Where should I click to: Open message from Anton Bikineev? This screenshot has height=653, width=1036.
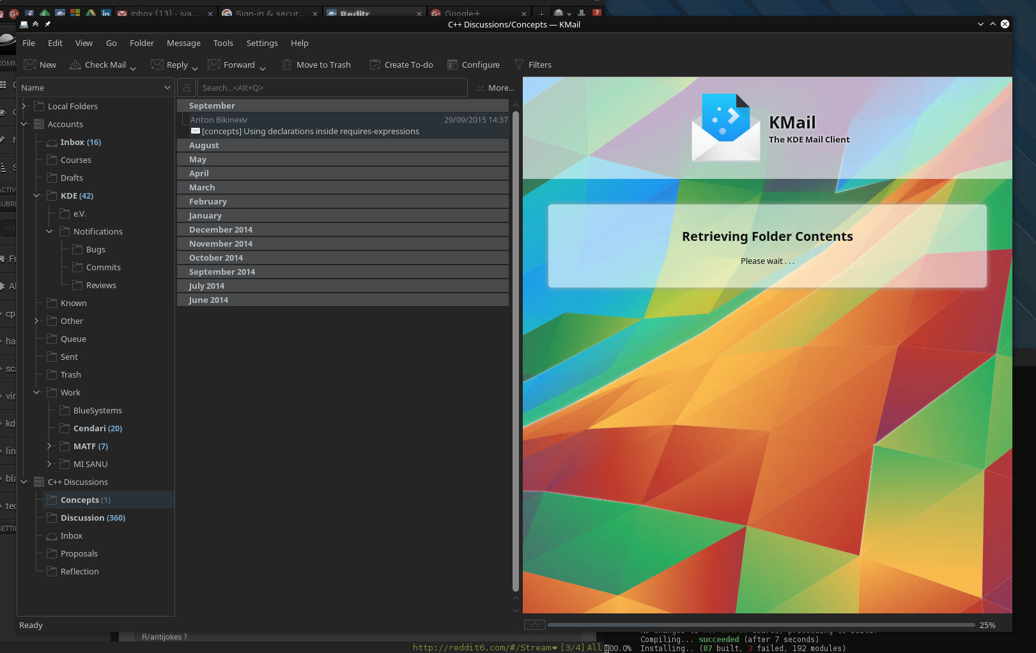tap(343, 125)
